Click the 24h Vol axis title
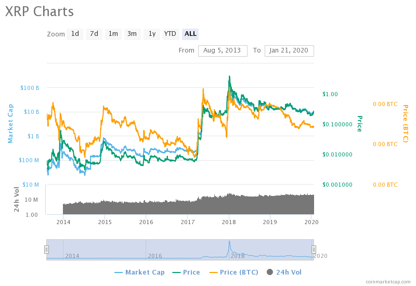 [17, 199]
